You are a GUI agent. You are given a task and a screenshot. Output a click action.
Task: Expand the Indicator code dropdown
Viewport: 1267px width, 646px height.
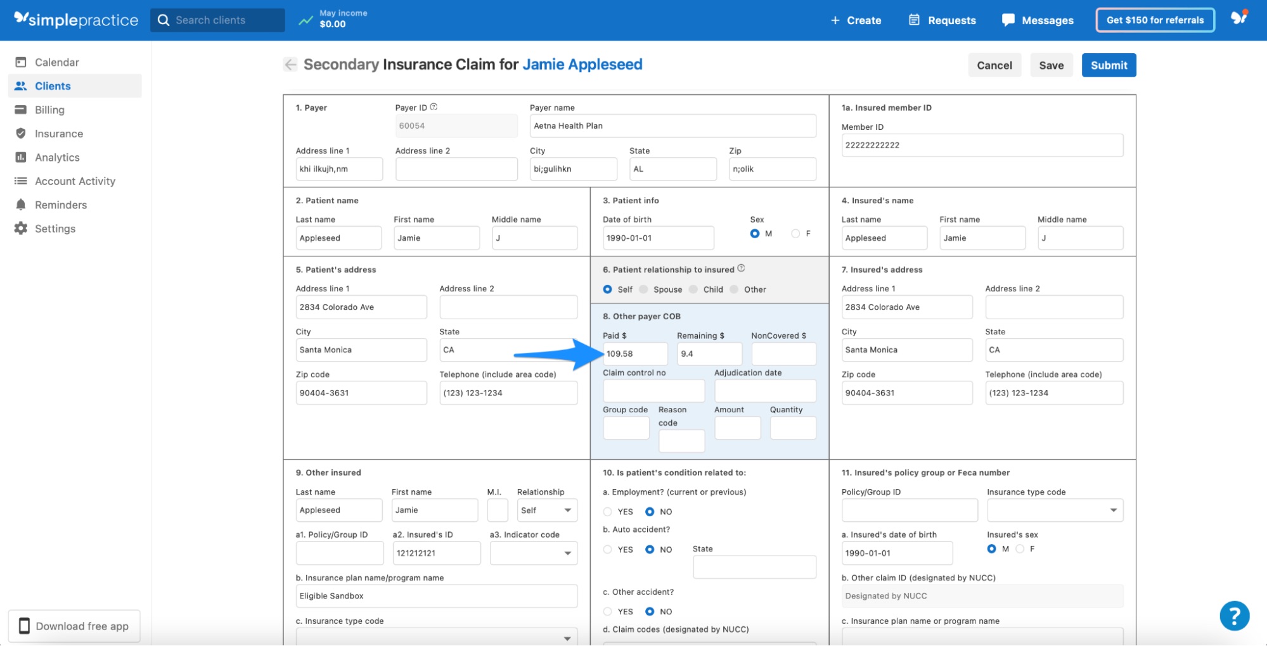[533, 553]
